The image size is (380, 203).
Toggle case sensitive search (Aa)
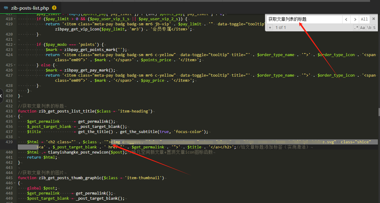[x=362, y=27]
